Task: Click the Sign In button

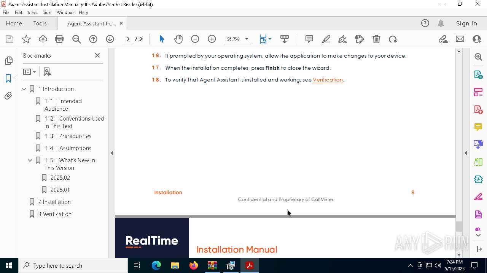Action: point(466,24)
